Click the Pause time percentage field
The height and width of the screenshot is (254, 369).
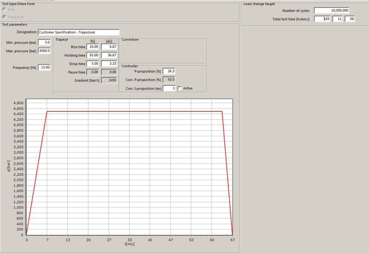[93, 72]
